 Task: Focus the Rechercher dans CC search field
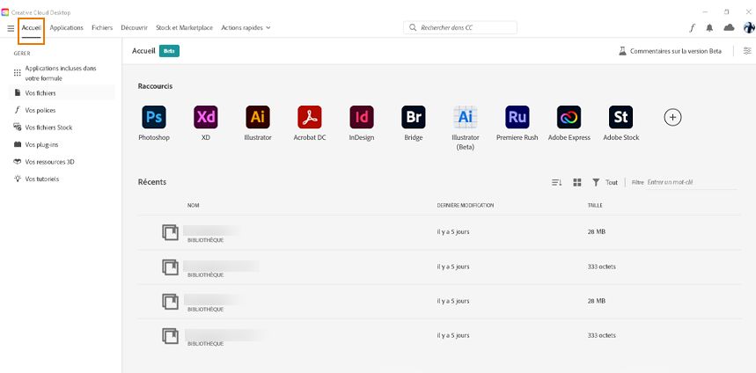point(460,28)
